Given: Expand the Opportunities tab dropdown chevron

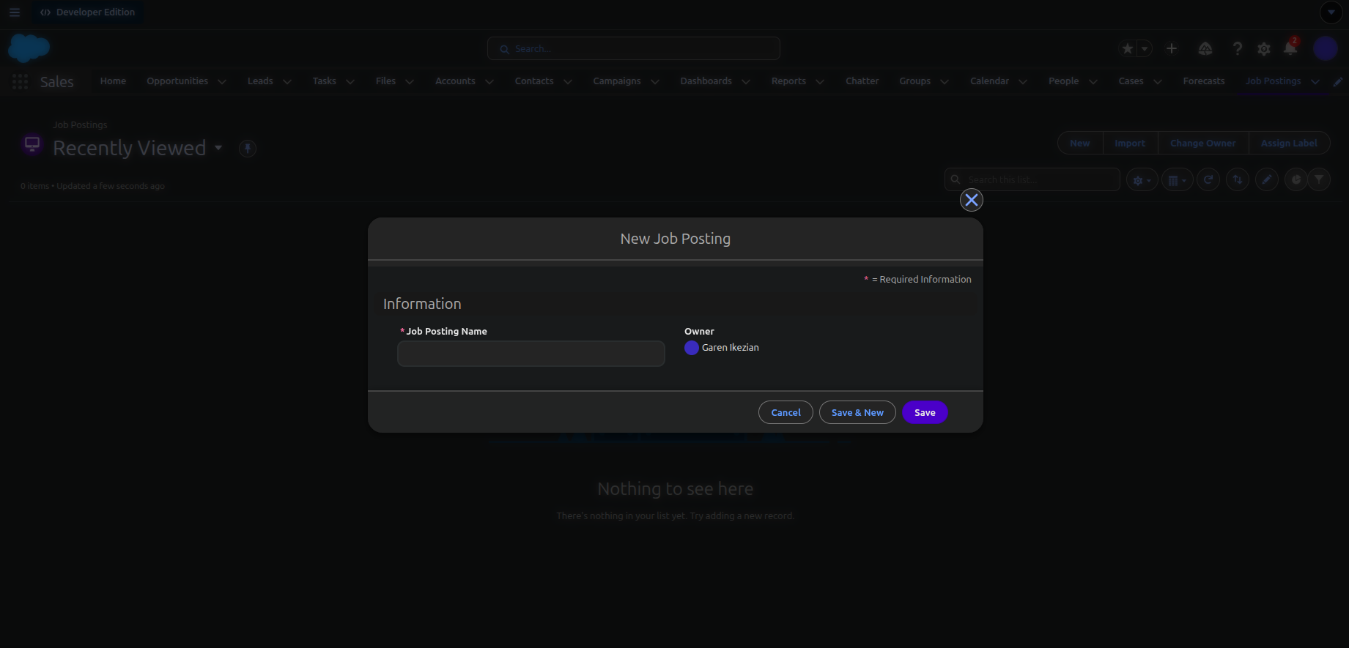Looking at the screenshot, I should pyautogui.click(x=222, y=82).
